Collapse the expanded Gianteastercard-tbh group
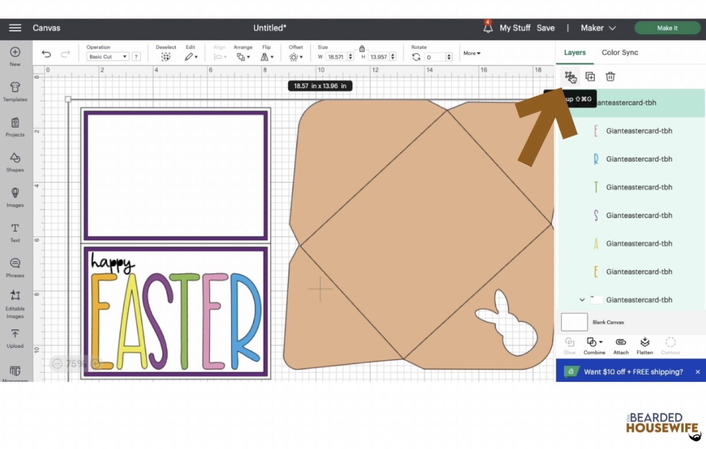The image size is (706, 449). tap(581, 299)
